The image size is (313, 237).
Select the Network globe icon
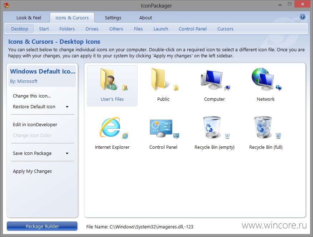pos(263,79)
